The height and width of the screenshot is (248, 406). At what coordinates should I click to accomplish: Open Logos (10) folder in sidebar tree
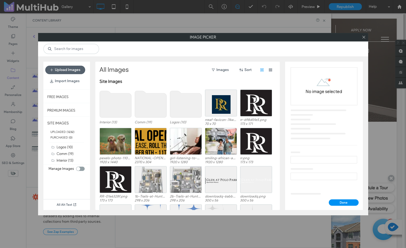click(x=64, y=147)
